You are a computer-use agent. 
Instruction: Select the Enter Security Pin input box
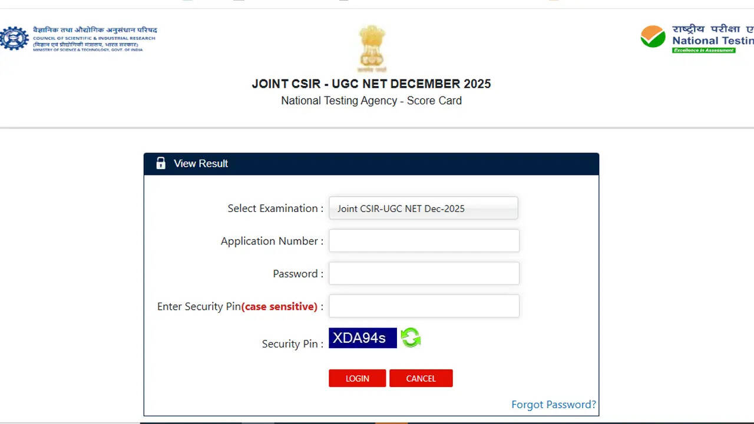pyautogui.click(x=424, y=306)
